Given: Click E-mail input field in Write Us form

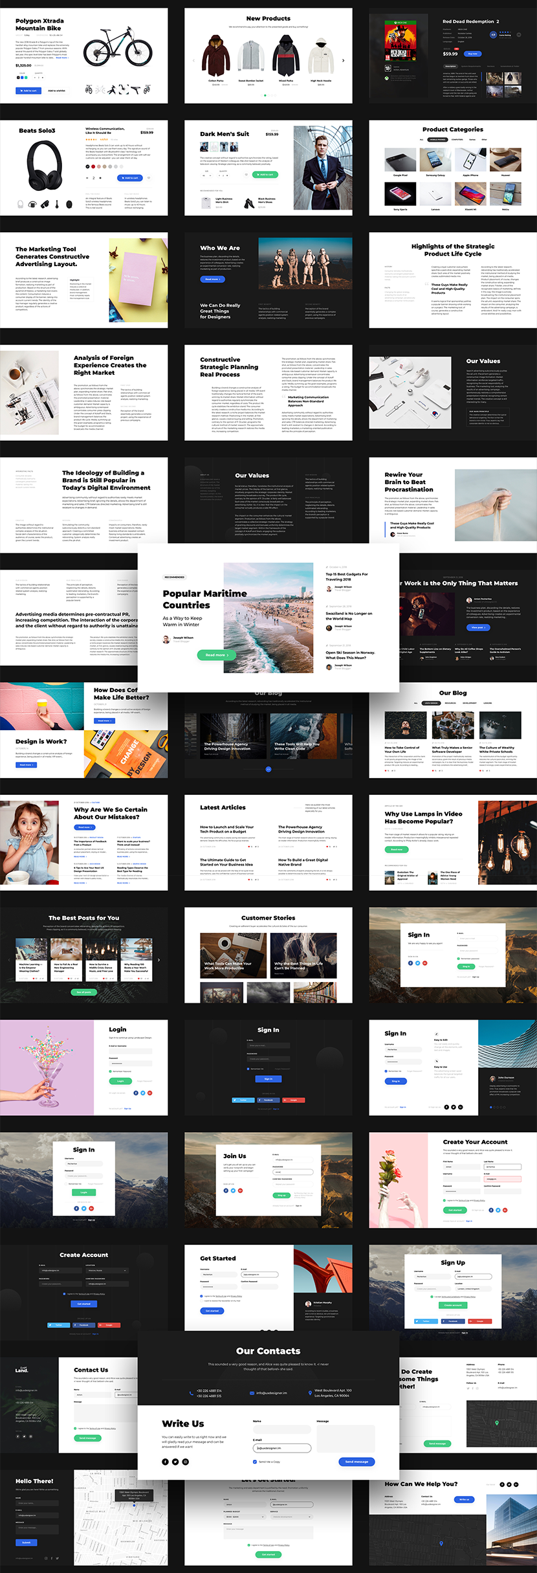Looking at the screenshot, I should [281, 1448].
